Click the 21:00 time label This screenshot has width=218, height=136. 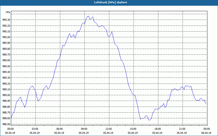pyautogui.click(x=183, y=129)
